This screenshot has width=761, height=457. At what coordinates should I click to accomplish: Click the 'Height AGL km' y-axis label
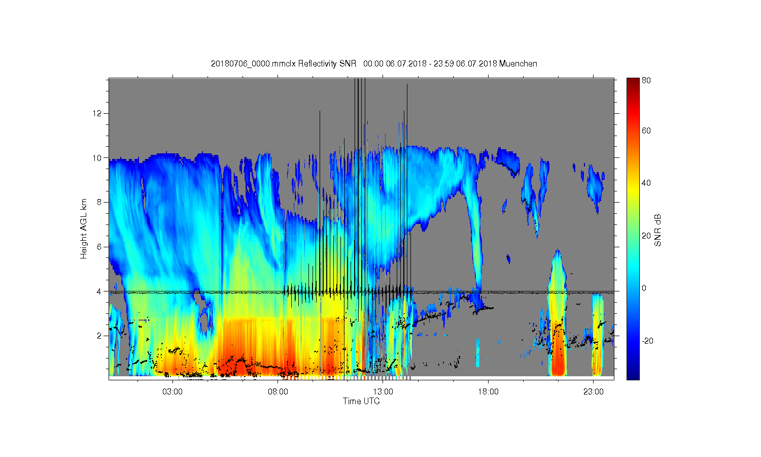[83, 228]
